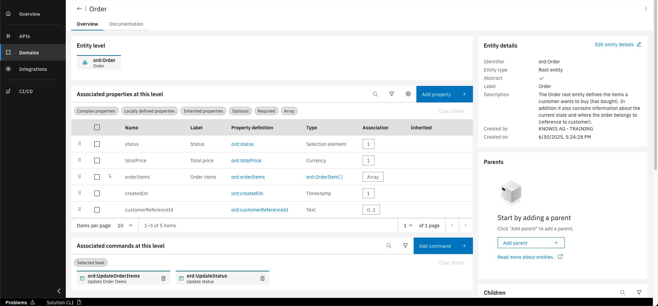This screenshot has height=306, width=658.
Task: Open the three-dot overflow menu
Action: point(646,9)
